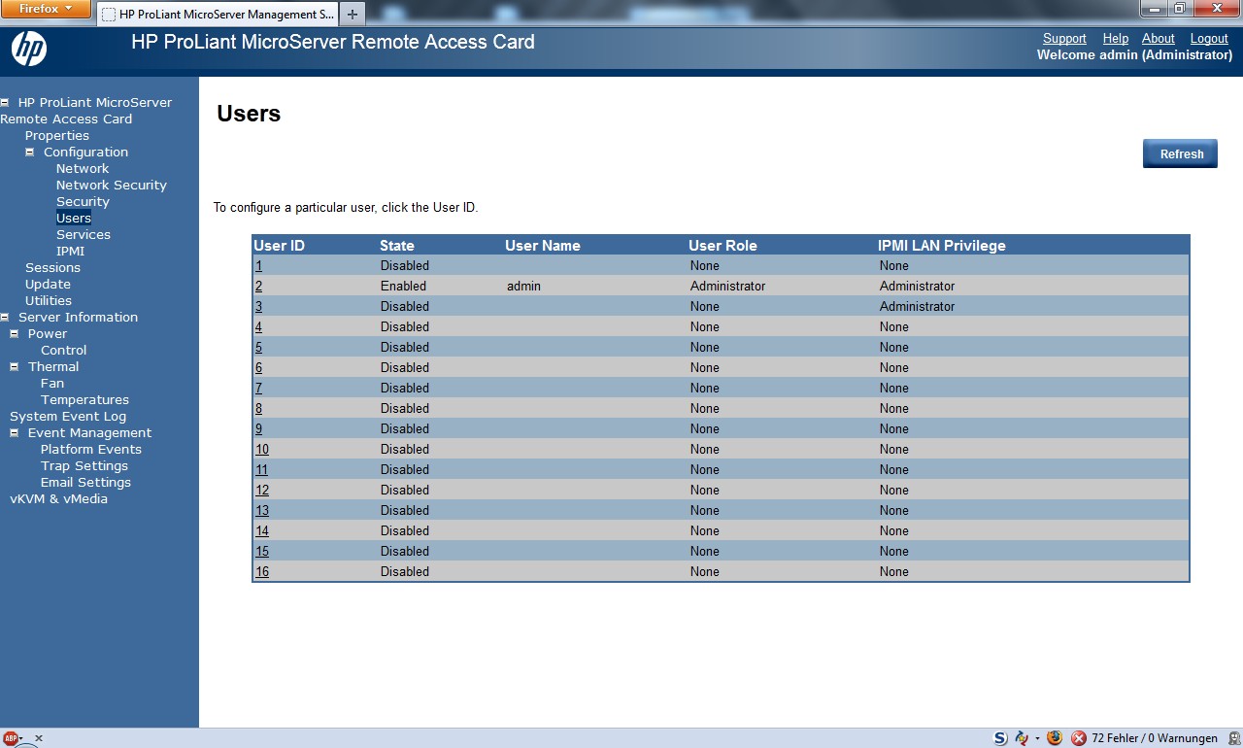Select the HP ProLiant MicroServer Management browser tab
Image resolution: width=1243 pixels, height=748 pixels.
pos(217,15)
